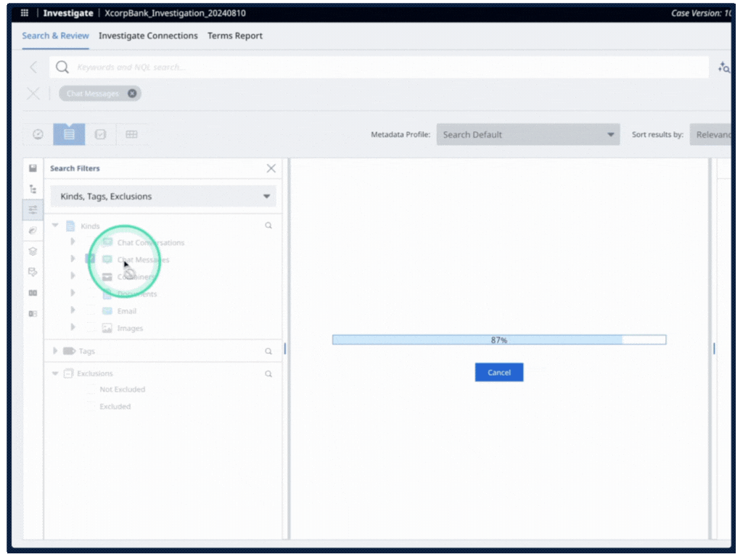Click the Email kind label
This screenshot has width=743, height=557.
pos(127,311)
